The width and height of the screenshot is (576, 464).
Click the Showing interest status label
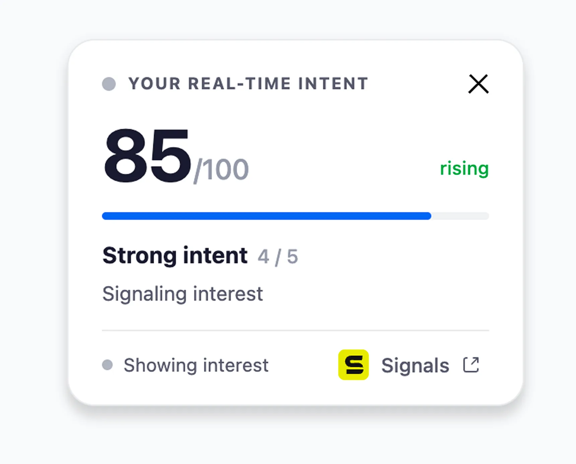[x=196, y=365]
